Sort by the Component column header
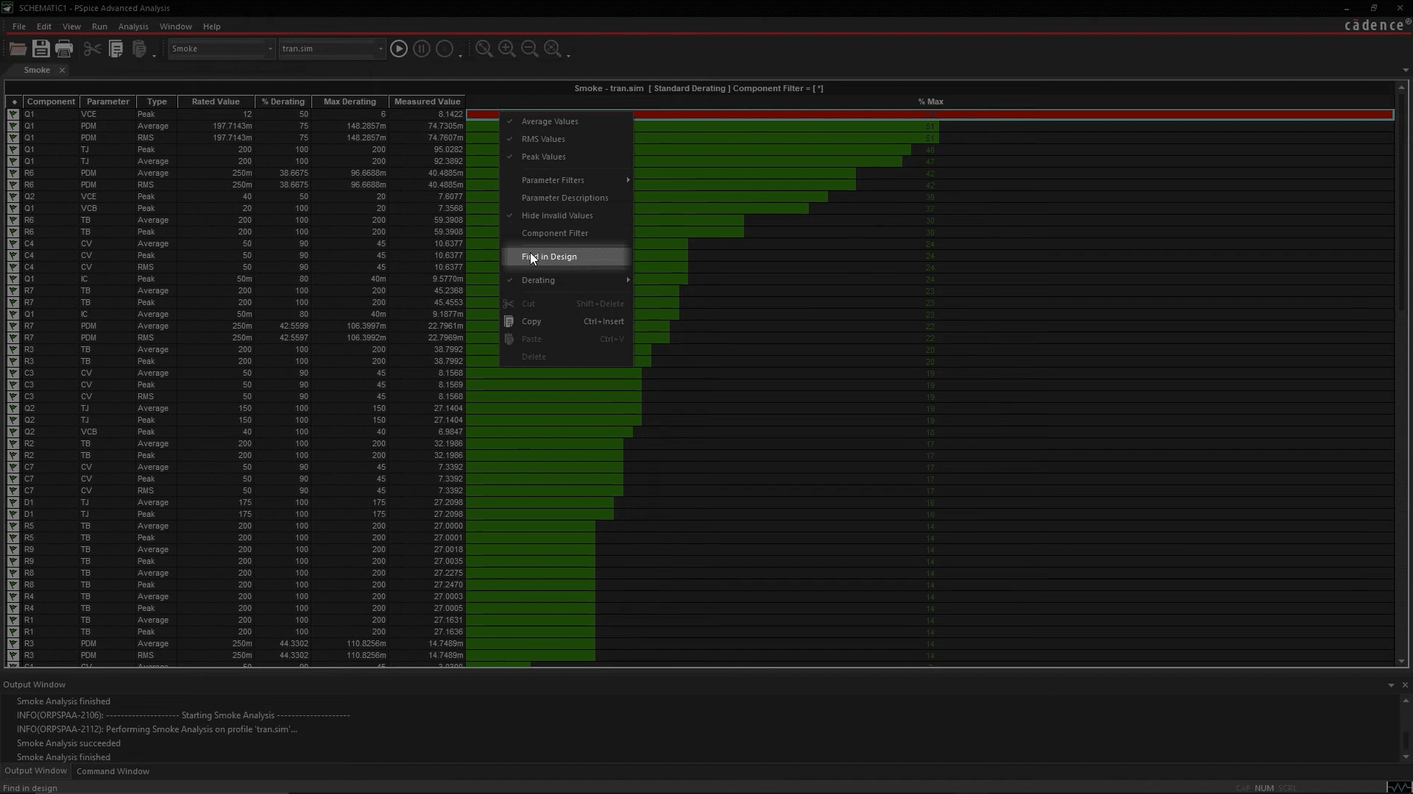The height and width of the screenshot is (794, 1413). pos(51,101)
